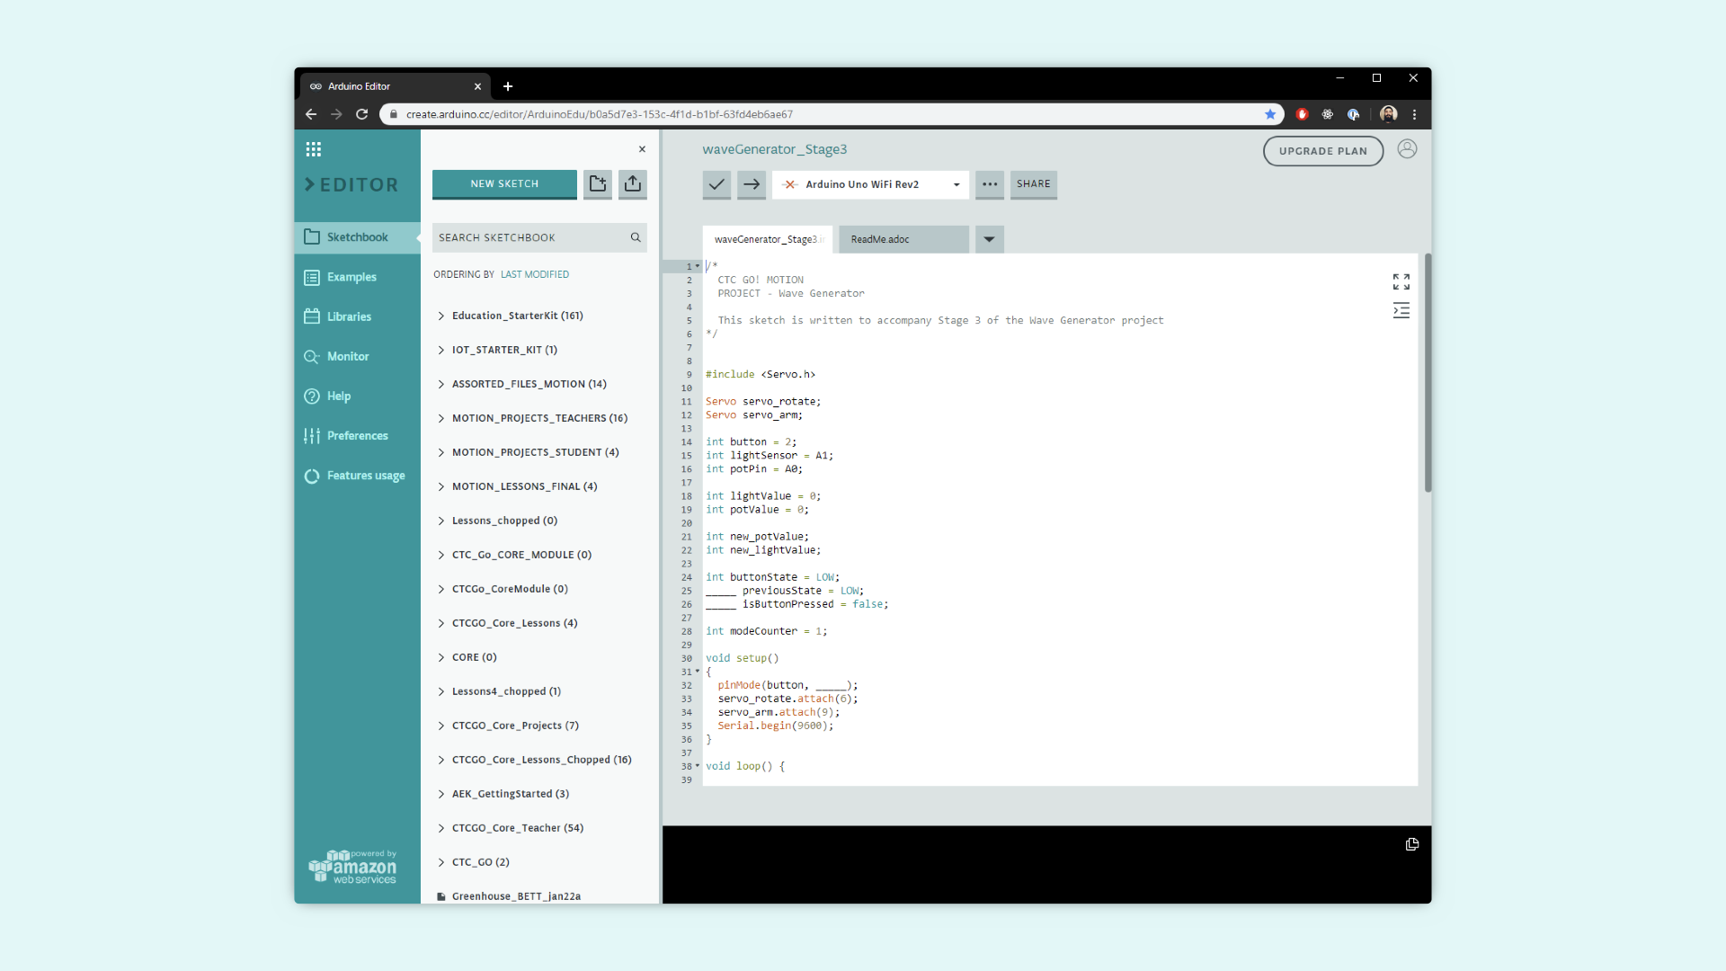Open the three-dots more options button
This screenshot has width=1726, height=971.
pyautogui.click(x=990, y=184)
